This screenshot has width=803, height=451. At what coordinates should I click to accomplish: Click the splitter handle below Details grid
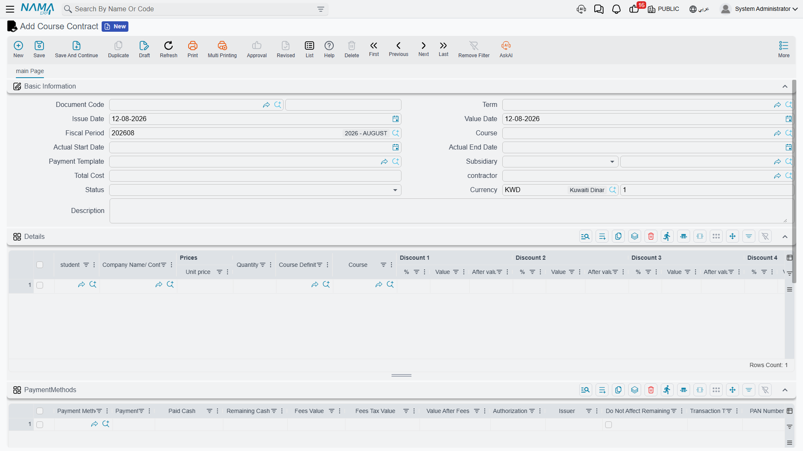(x=401, y=375)
